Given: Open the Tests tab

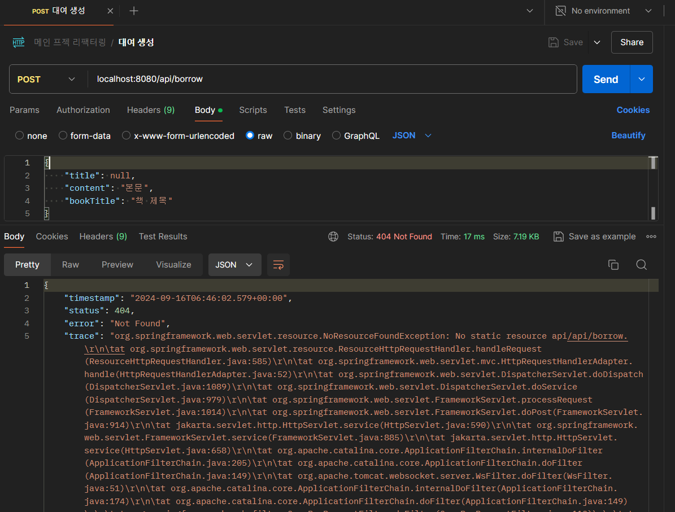Looking at the screenshot, I should (x=295, y=110).
